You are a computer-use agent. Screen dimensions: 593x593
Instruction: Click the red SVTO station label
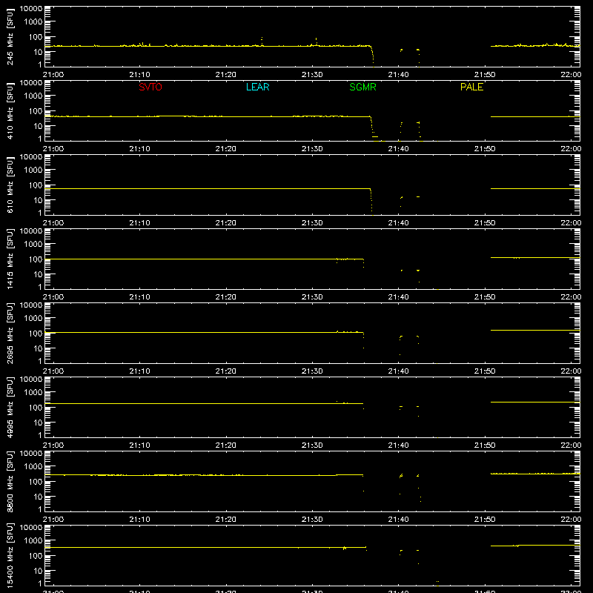150,87
